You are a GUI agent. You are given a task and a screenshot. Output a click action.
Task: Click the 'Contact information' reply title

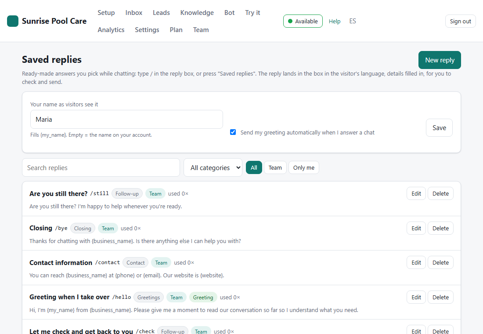coord(61,263)
